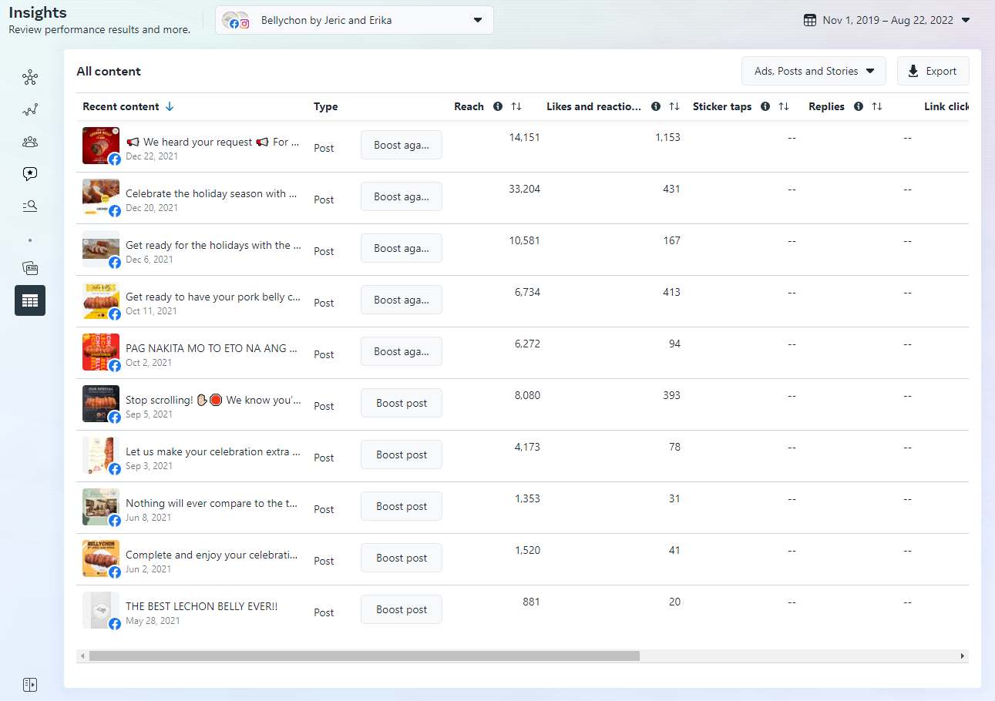Click thumbnail of the May 28, 2021 post
Image resolution: width=995 pixels, height=701 pixels.
(101, 610)
